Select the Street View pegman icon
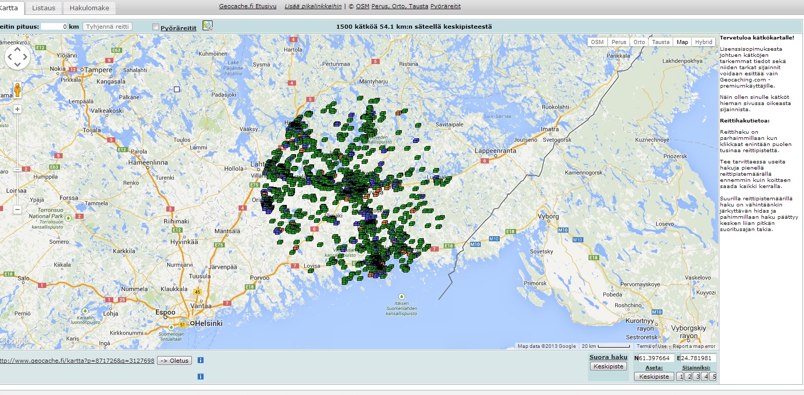Screen dimensions: 804x395 pos(17,90)
